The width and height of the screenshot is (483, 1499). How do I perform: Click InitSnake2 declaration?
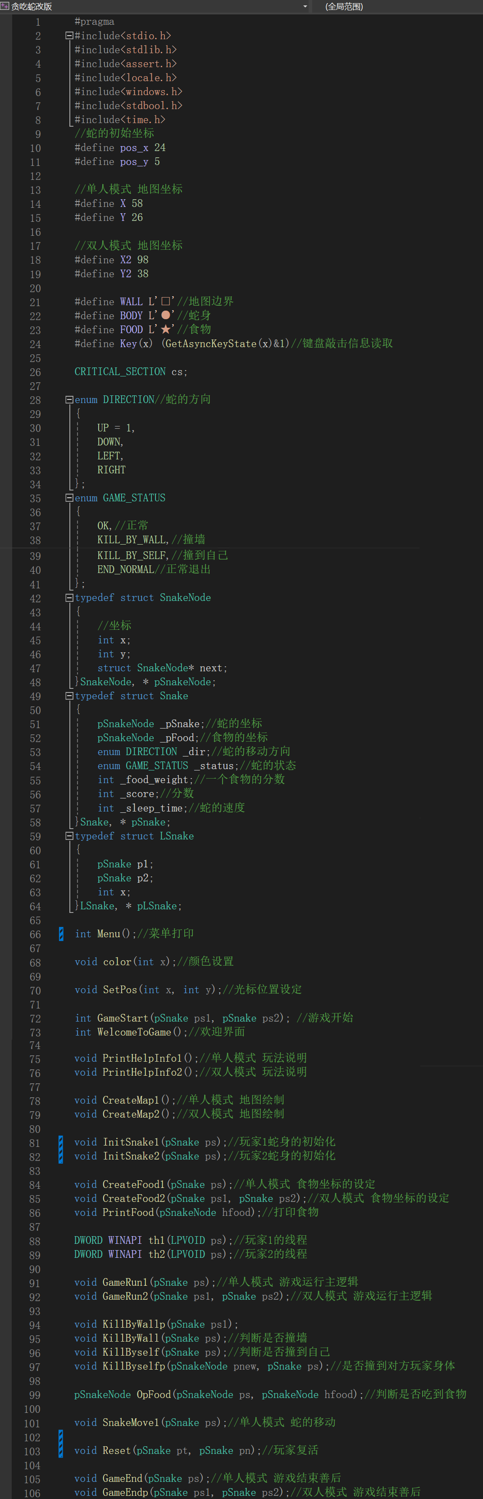point(151,1156)
